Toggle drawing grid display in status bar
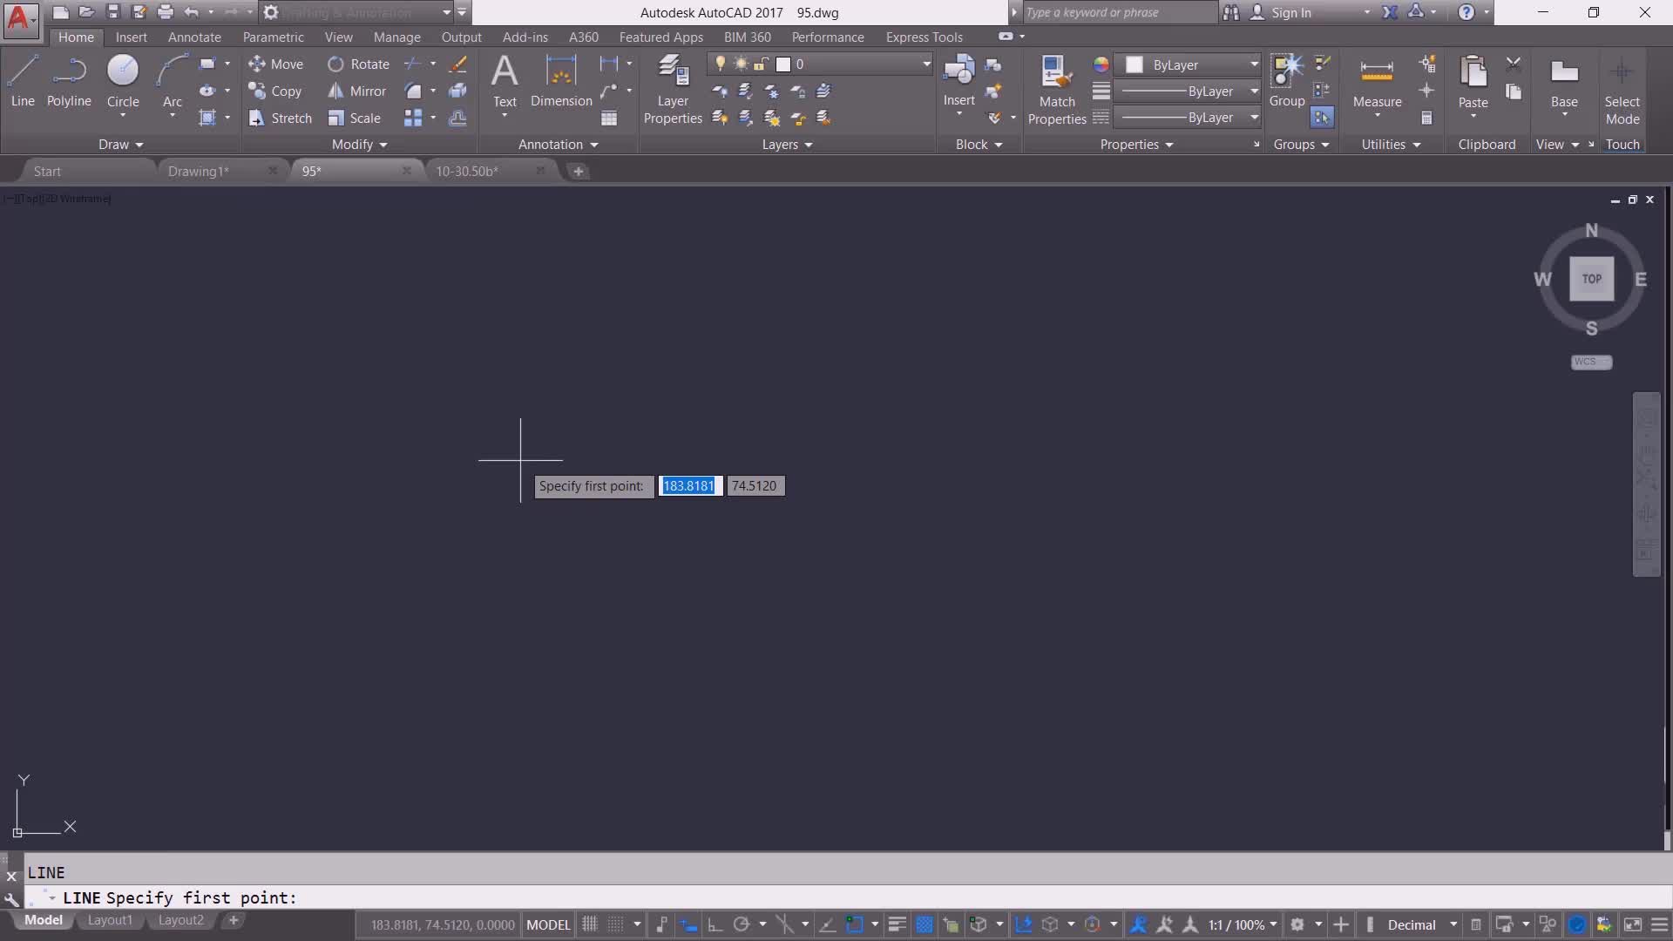The width and height of the screenshot is (1673, 941). [590, 924]
